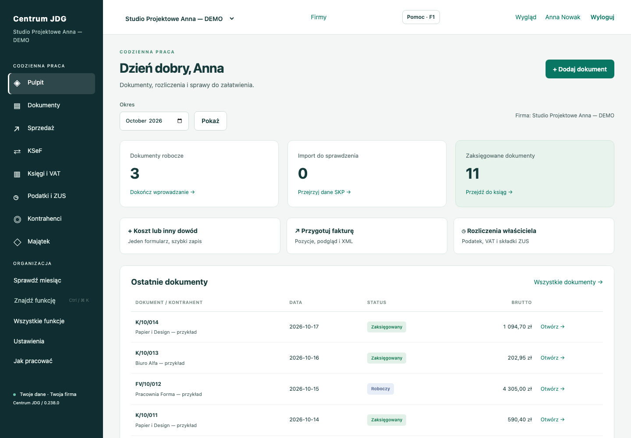The image size is (631, 438).
Task: Click the Majątek diamond outline icon
Action: pos(17,242)
